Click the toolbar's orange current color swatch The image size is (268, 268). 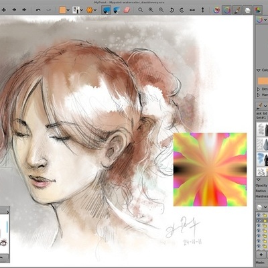pyautogui.click(x=62, y=10)
